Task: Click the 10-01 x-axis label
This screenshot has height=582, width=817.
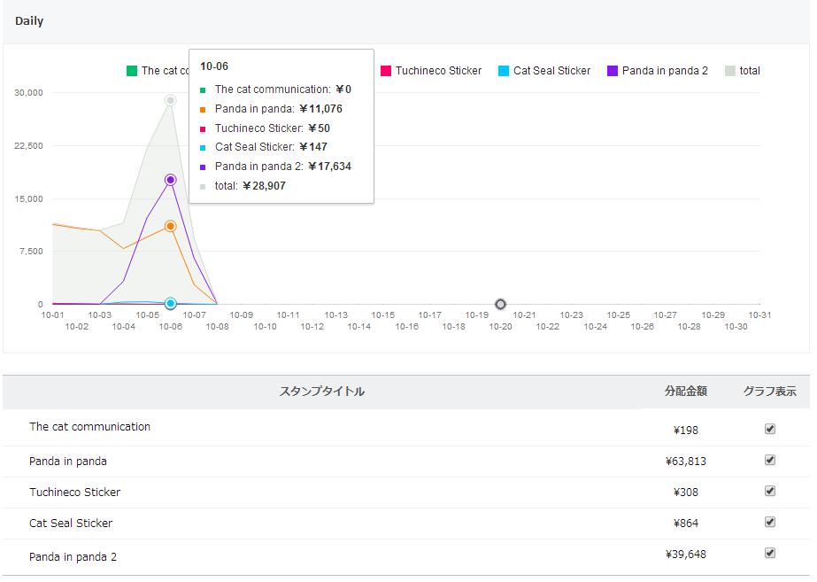Action: [x=52, y=315]
